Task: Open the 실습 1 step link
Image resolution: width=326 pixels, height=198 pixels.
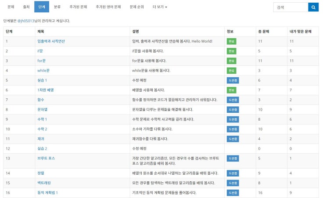Action: click(x=42, y=80)
